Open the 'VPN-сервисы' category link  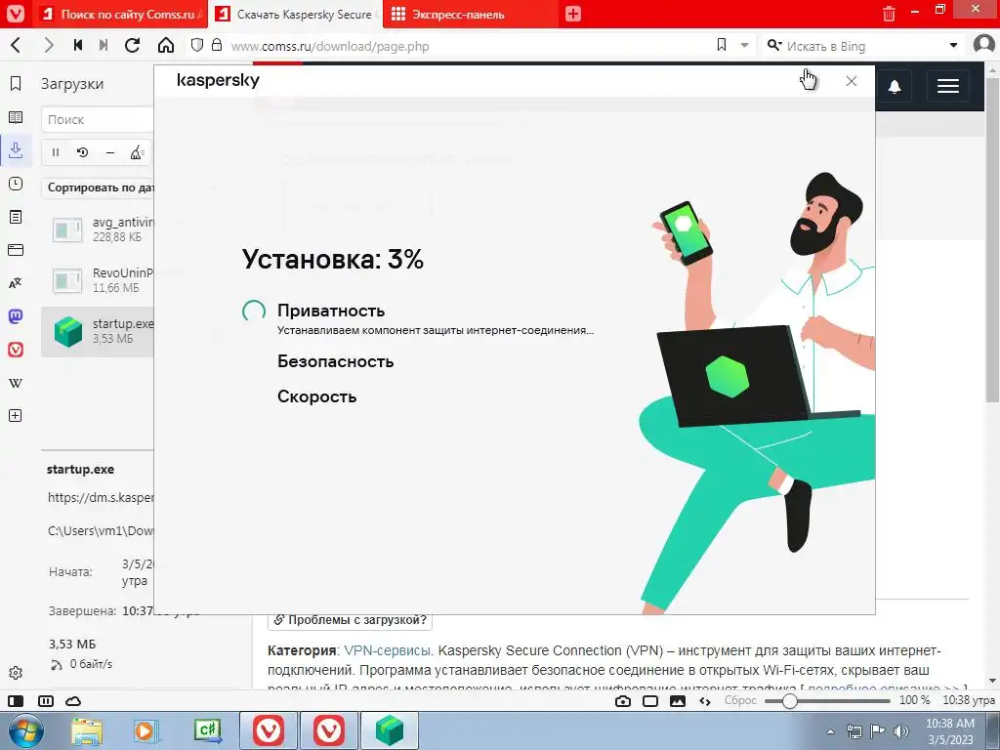click(387, 650)
